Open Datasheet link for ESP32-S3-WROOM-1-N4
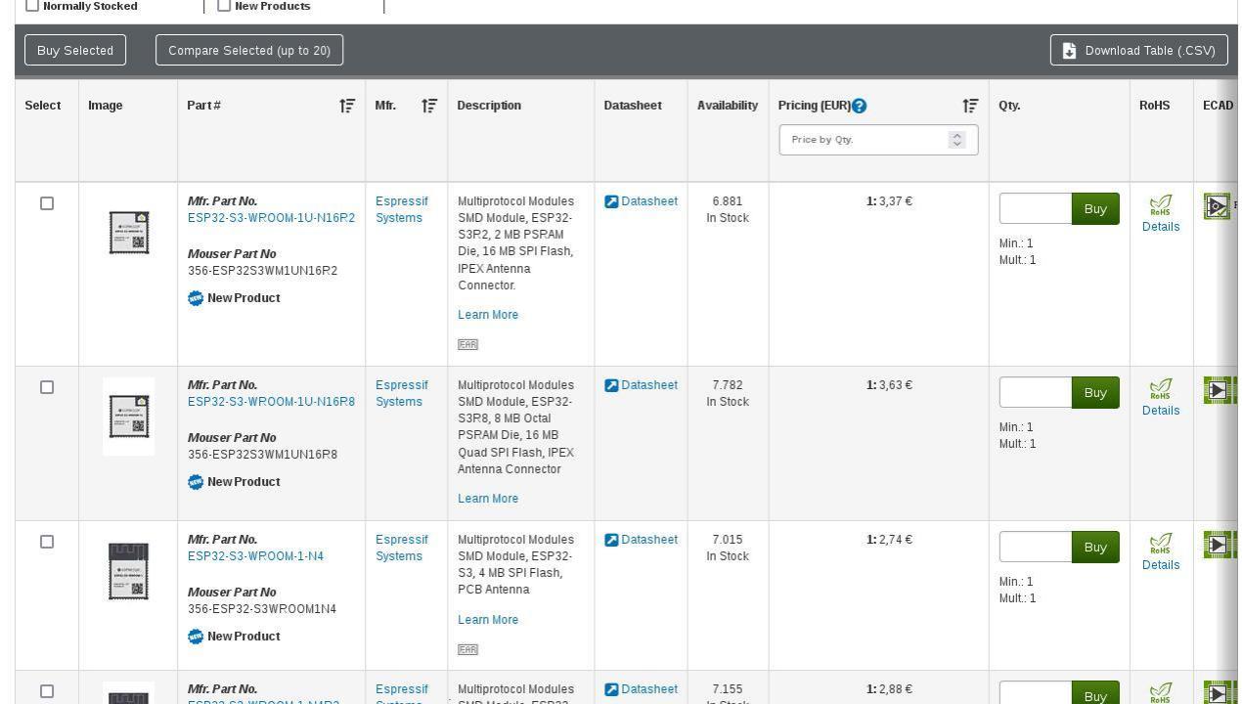Screen dimensions: 1242x704 pos(649,540)
